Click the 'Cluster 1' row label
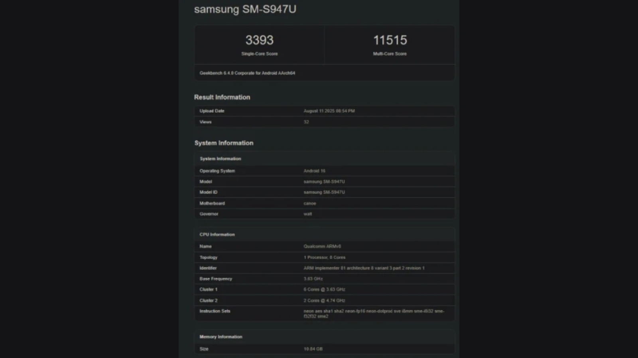This screenshot has width=638, height=358. [209, 290]
